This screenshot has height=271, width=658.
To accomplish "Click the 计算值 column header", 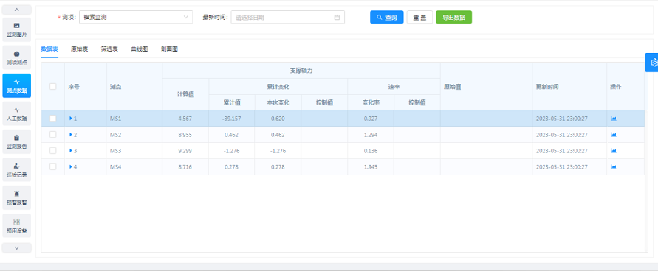I will (185, 94).
